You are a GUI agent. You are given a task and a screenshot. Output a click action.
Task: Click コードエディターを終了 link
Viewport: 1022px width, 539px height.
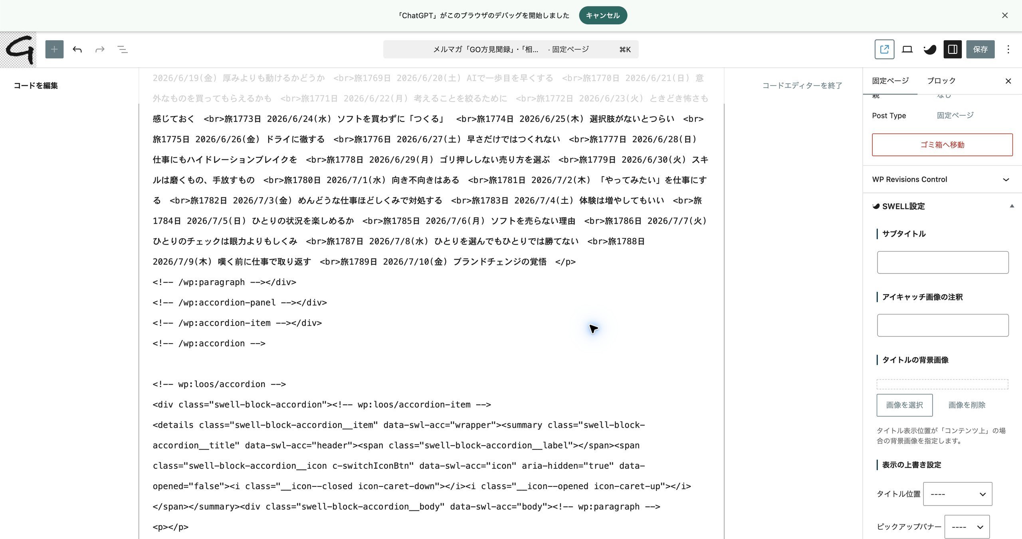click(x=802, y=85)
